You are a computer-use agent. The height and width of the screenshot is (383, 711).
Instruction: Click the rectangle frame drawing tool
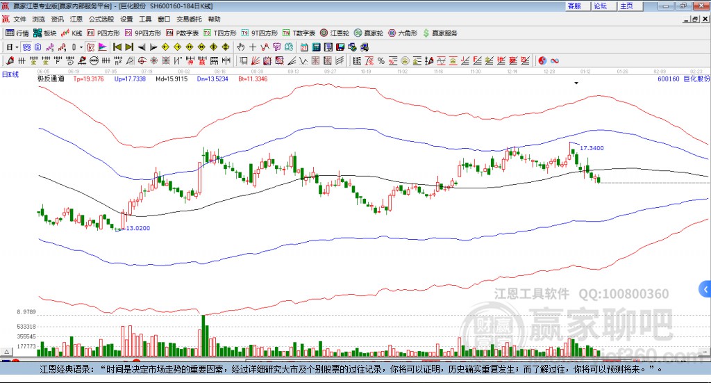click(x=244, y=60)
